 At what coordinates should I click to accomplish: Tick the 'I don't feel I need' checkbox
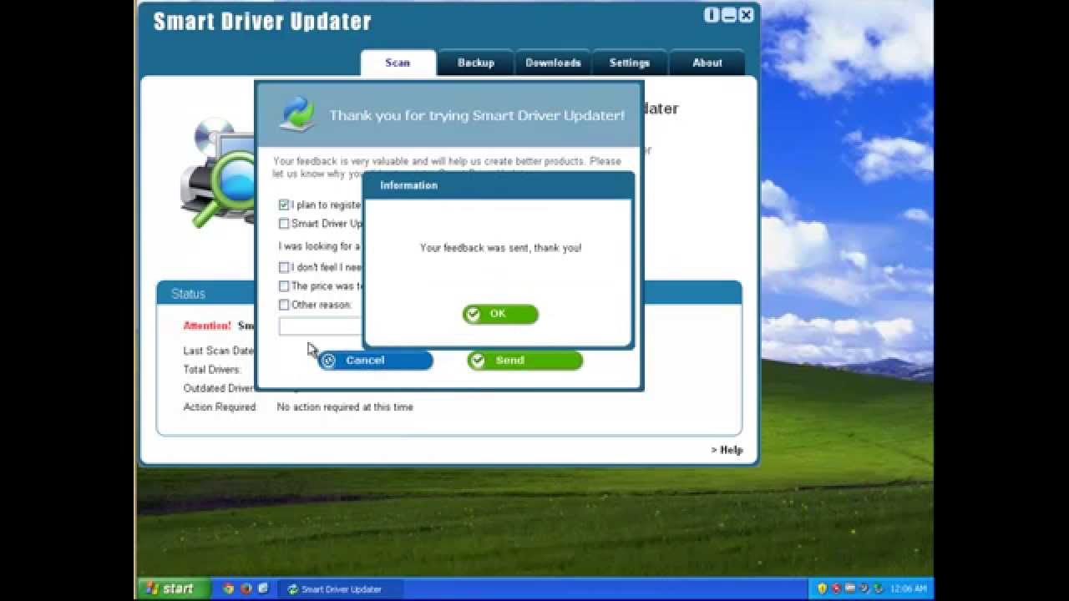[x=284, y=267]
